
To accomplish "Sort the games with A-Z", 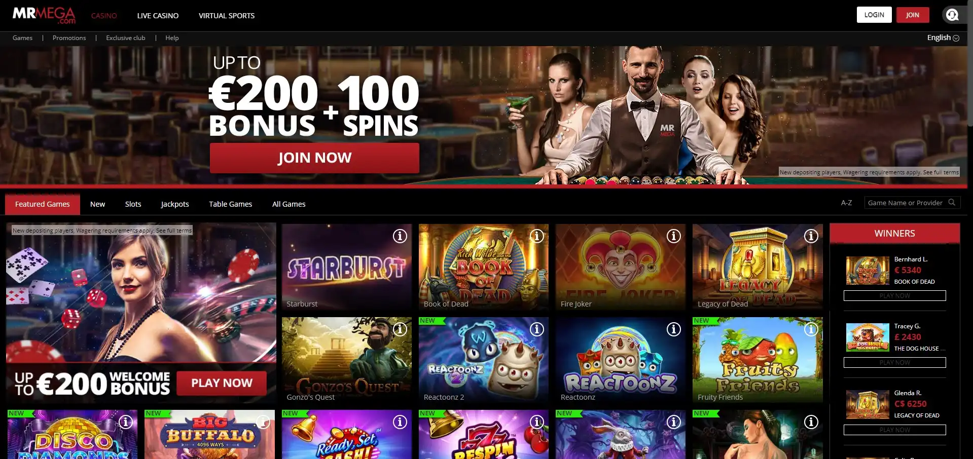I will (846, 203).
